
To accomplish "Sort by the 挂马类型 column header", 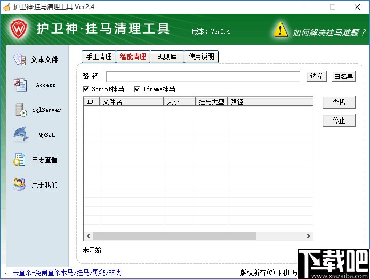I will coord(212,102).
